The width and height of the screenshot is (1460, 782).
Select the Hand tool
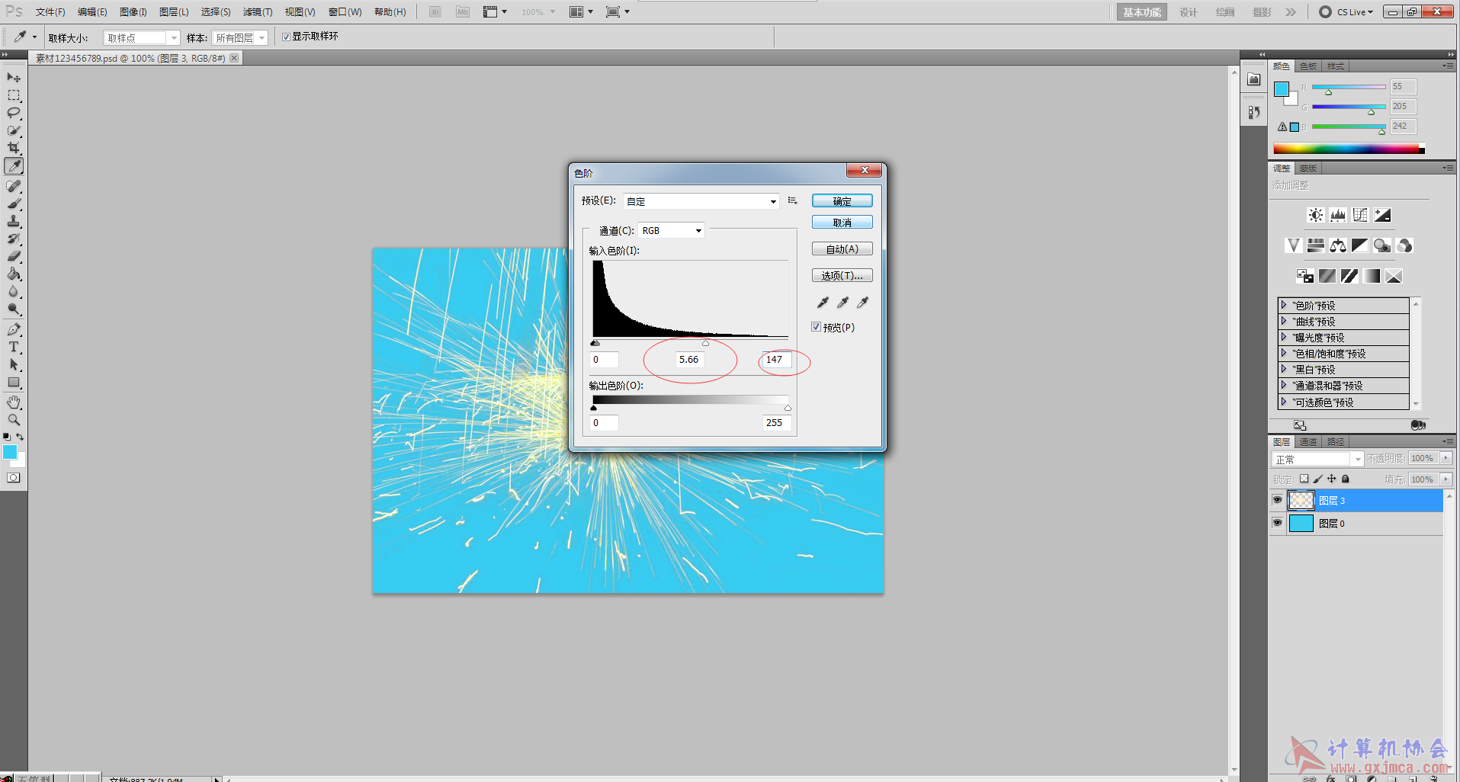coord(14,402)
